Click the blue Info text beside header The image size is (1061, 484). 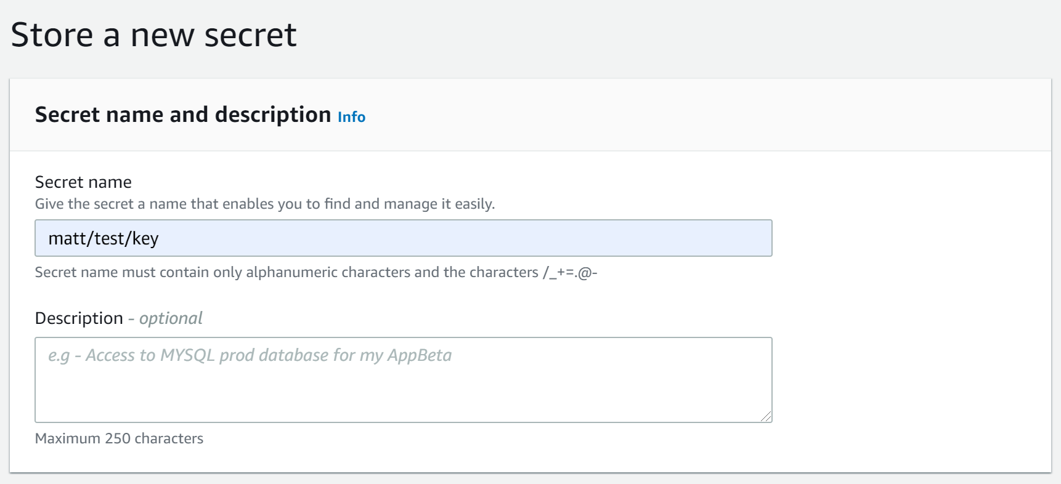coord(351,116)
